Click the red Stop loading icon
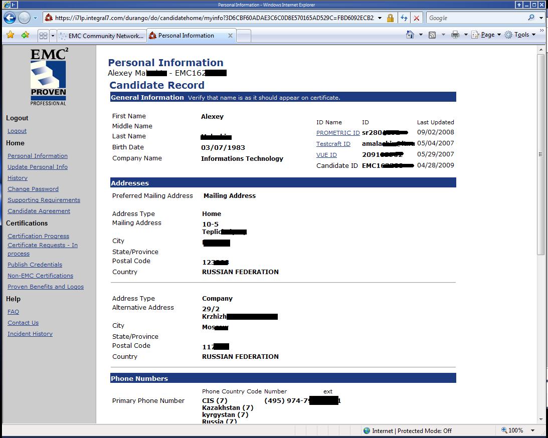 pyautogui.click(x=417, y=18)
